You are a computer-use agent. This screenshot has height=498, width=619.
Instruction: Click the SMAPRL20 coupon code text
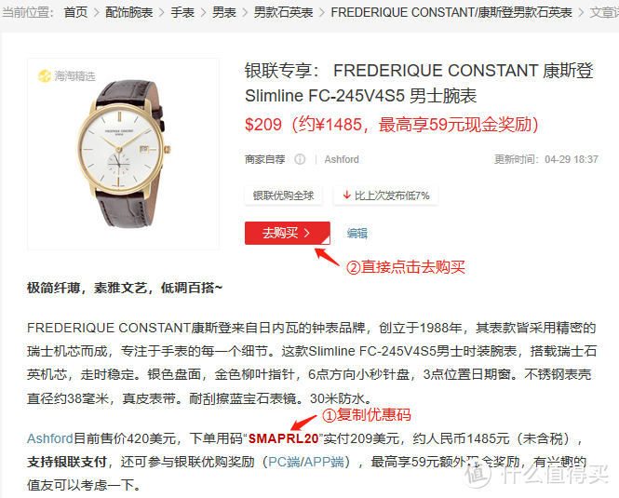coord(283,438)
